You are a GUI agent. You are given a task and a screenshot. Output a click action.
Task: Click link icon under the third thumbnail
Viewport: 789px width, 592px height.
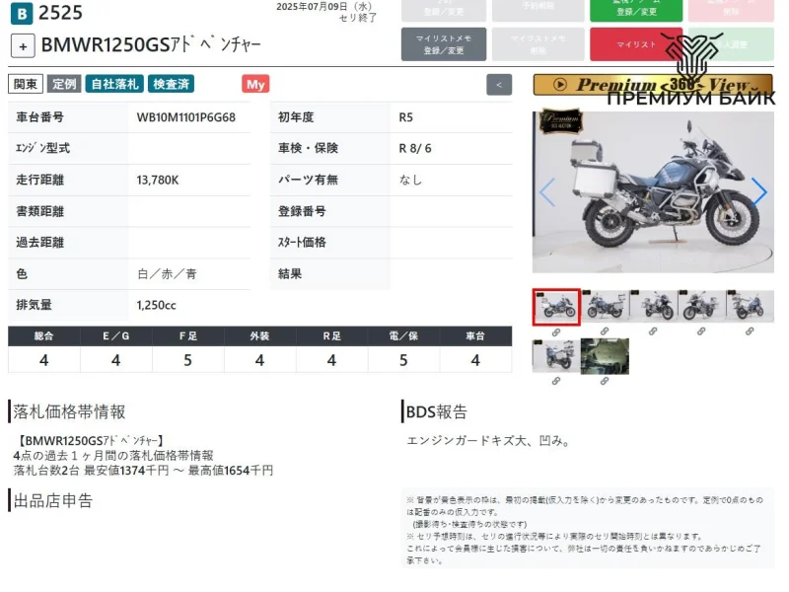pyautogui.click(x=653, y=332)
